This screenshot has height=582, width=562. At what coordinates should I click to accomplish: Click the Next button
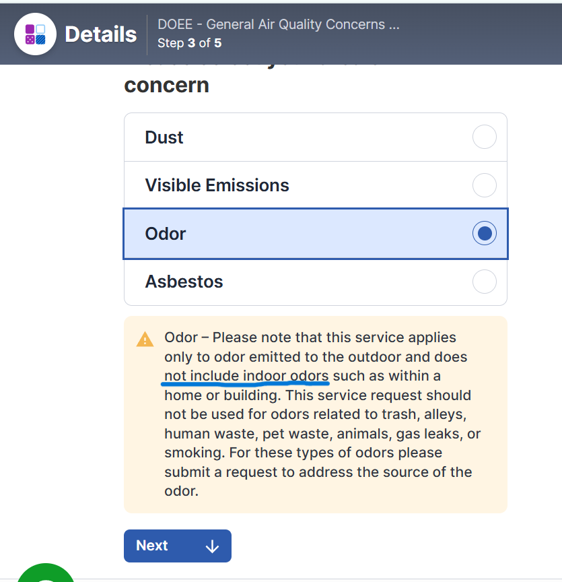[177, 546]
